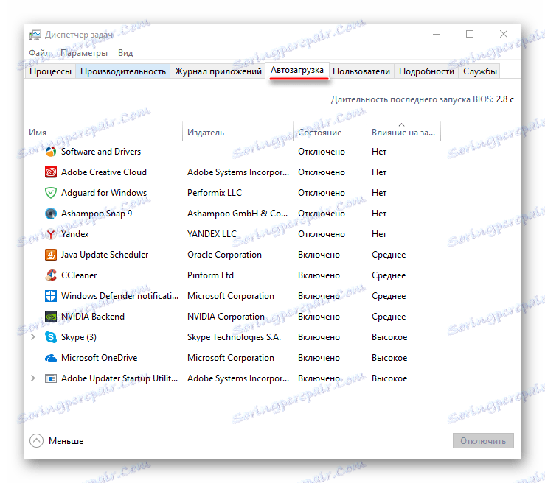
Task: Click the Меньше details label
Action: 66,441
